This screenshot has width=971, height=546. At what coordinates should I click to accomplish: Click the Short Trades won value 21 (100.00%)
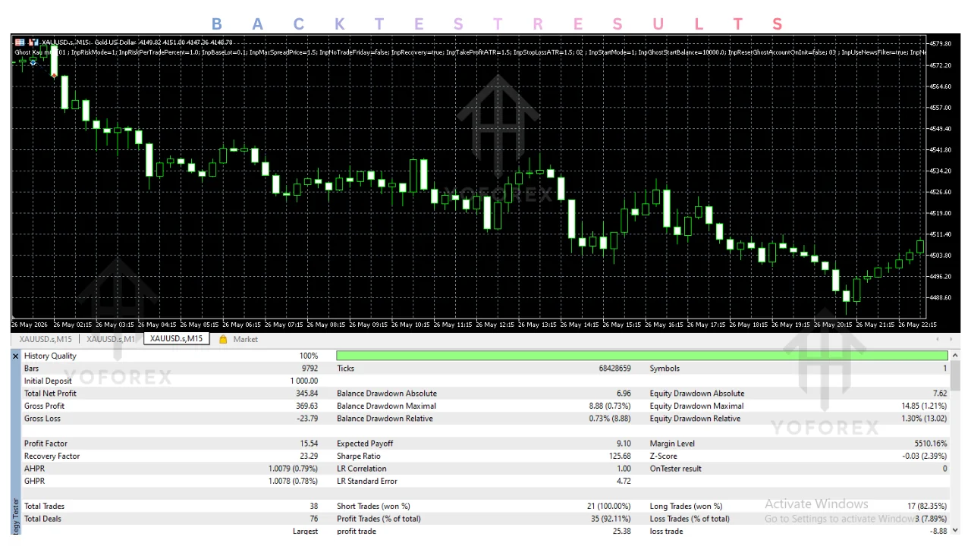[x=609, y=506]
